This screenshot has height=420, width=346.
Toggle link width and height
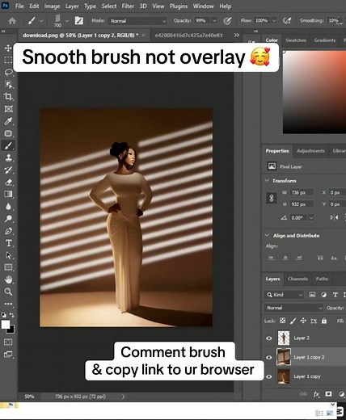[x=272, y=199]
